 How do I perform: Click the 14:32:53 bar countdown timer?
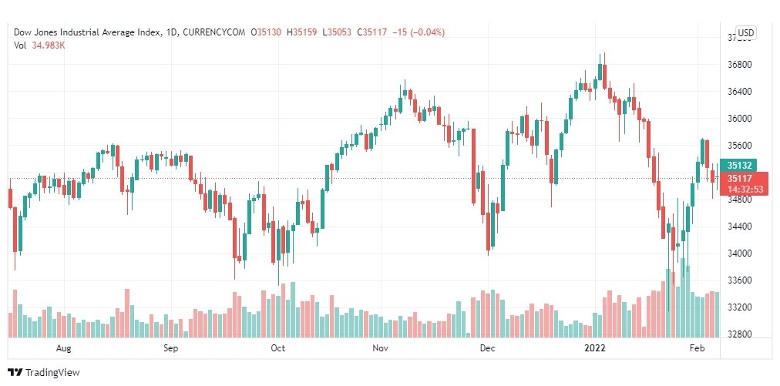pos(745,189)
